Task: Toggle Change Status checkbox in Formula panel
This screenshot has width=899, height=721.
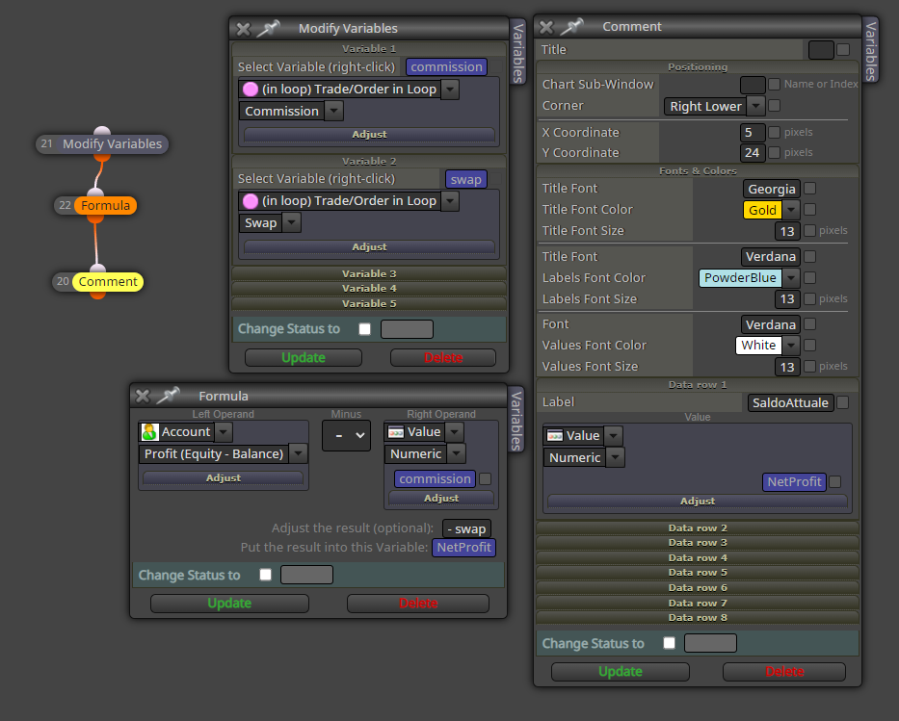Action: click(x=265, y=575)
